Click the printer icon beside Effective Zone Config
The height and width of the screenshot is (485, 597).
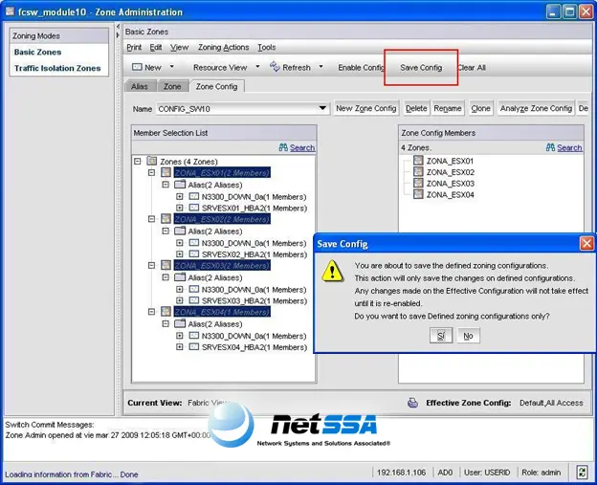click(412, 403)
